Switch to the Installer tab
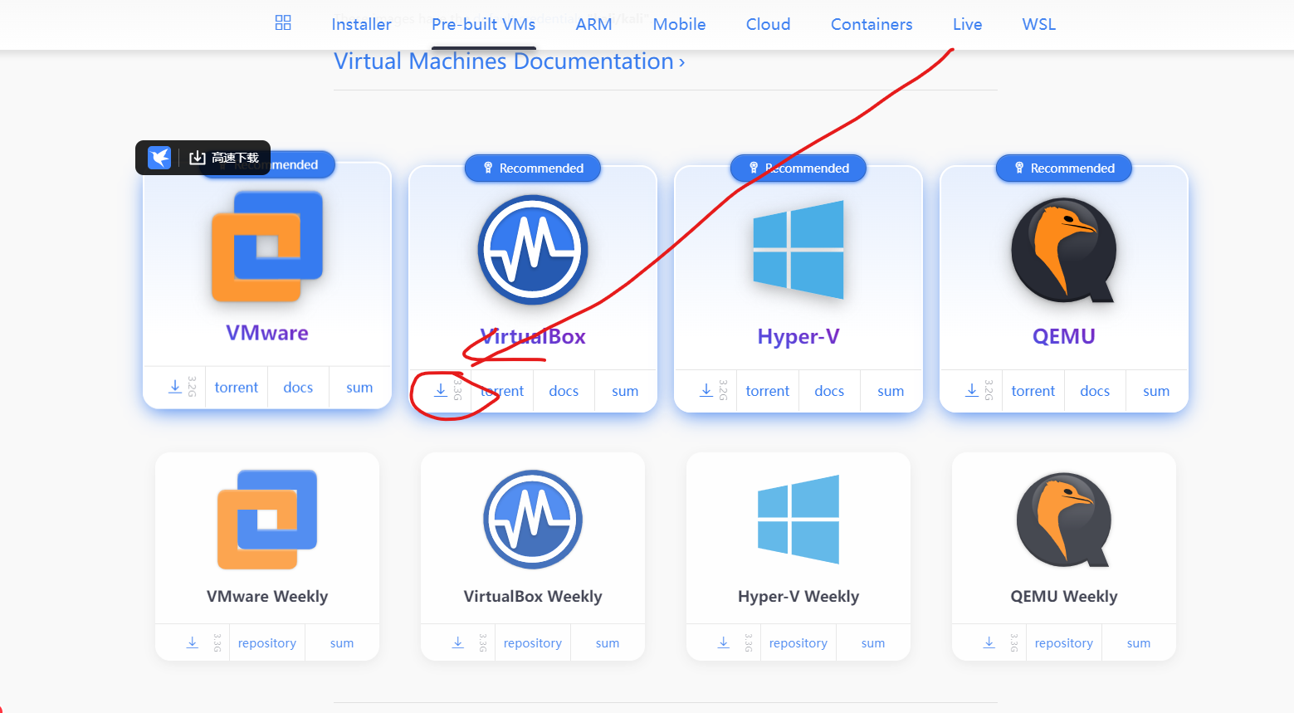The image size is (1294, 713). click(361, 24)
